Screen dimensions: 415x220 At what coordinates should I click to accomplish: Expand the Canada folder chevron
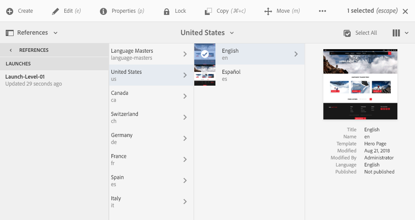click(x=185, y=97)
